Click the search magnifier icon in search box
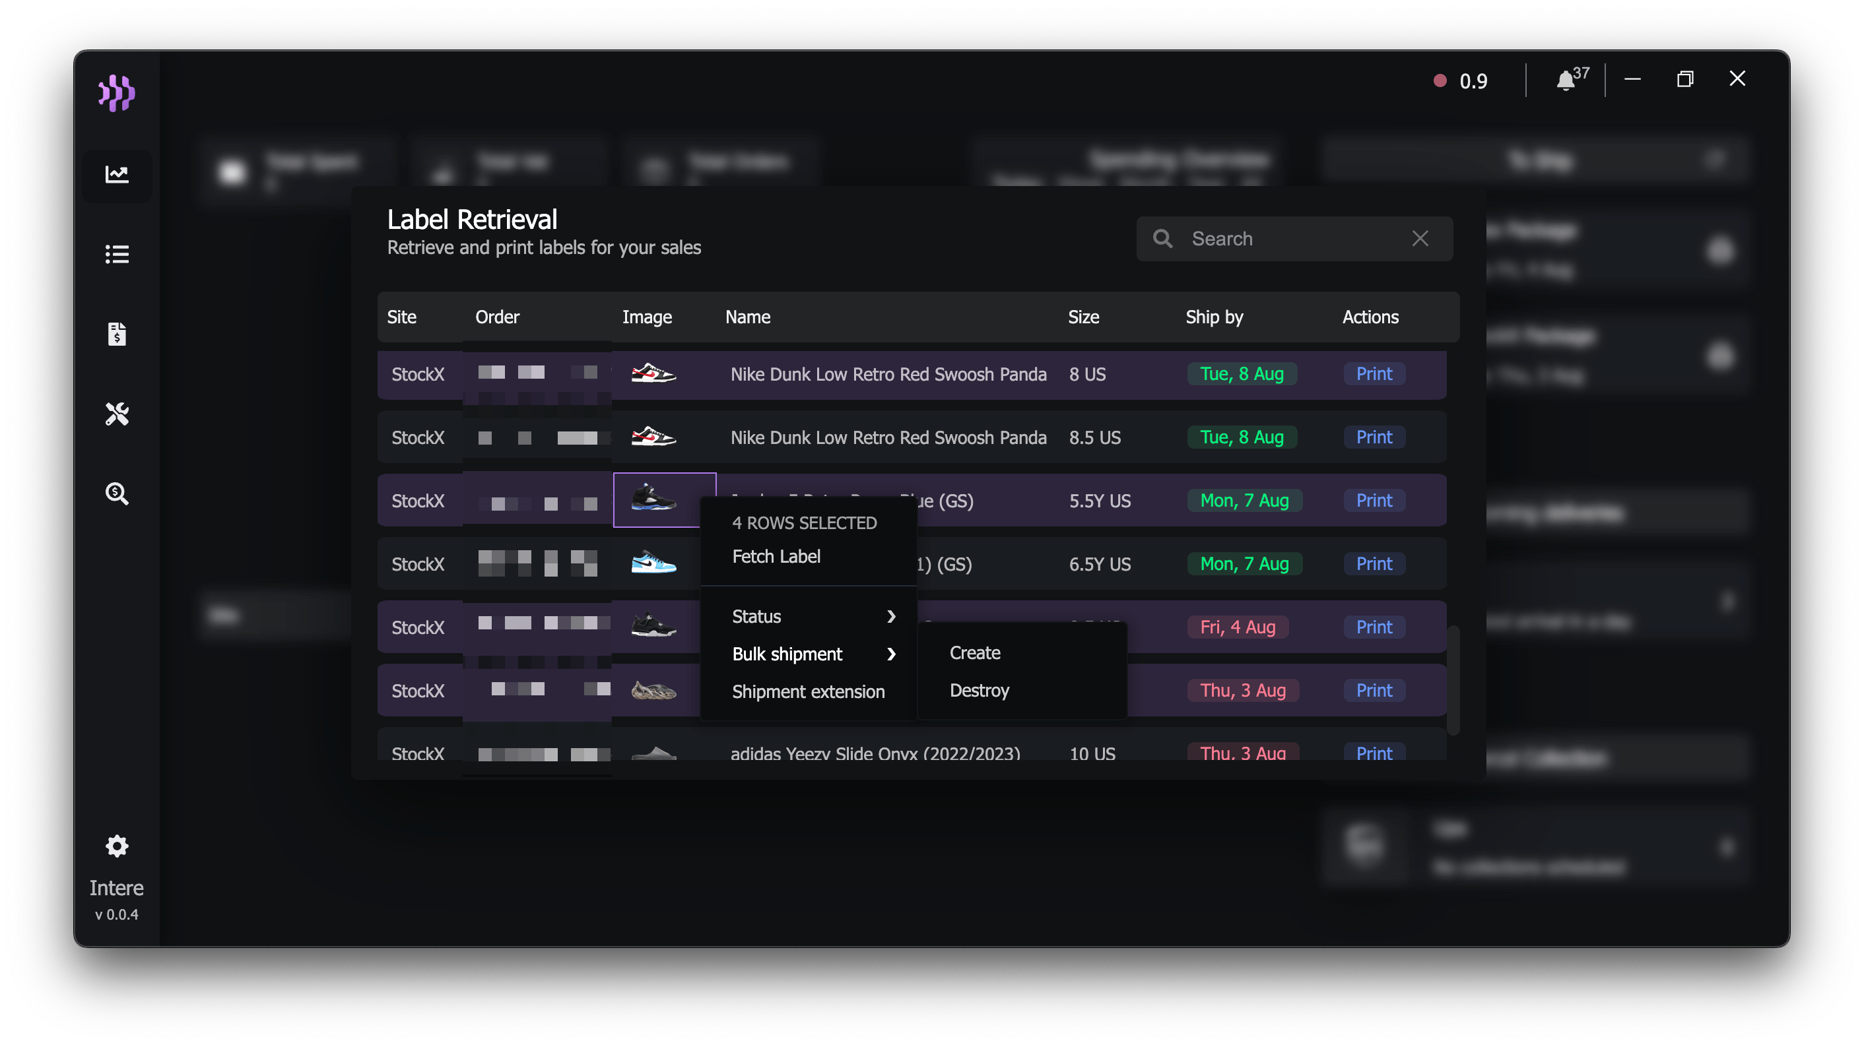This screenshot has width=1864, height=1045. 1162,239
